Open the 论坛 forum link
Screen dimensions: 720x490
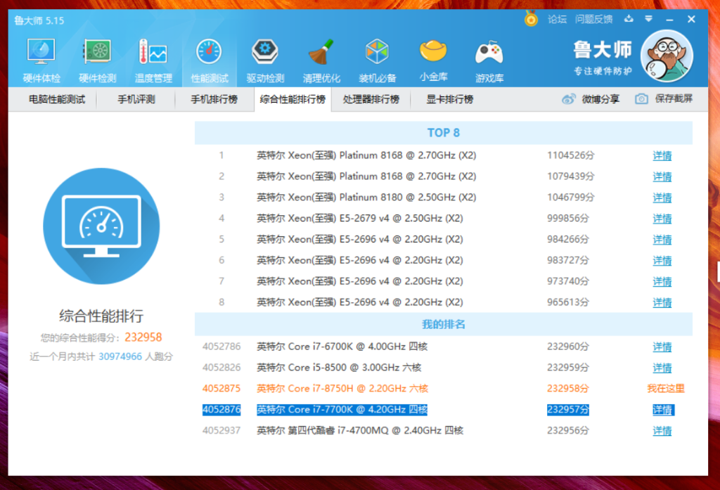(x=557, y=19)
